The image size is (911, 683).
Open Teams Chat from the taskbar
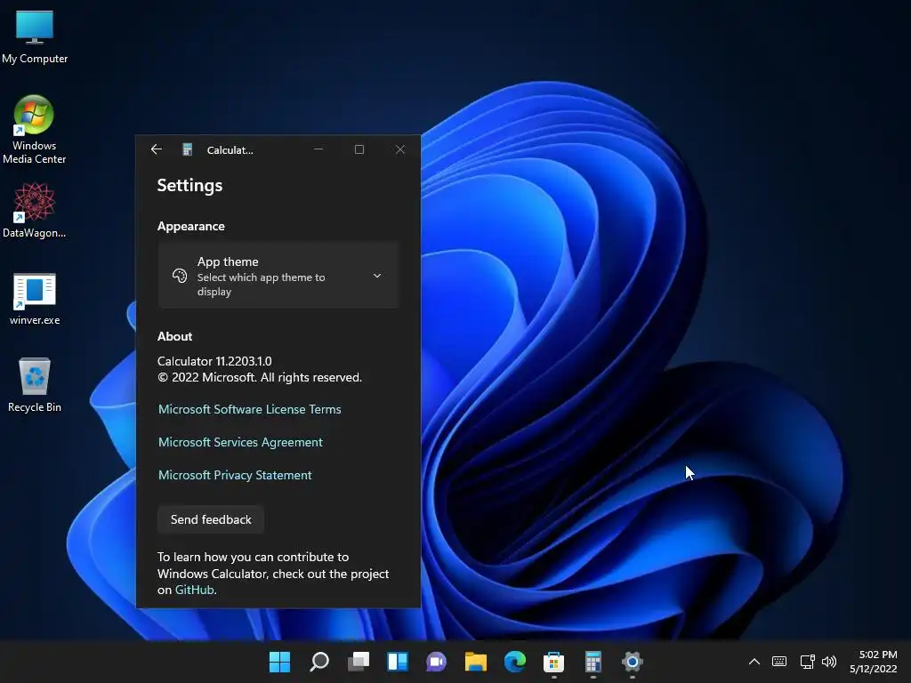(x=436, y=662)
